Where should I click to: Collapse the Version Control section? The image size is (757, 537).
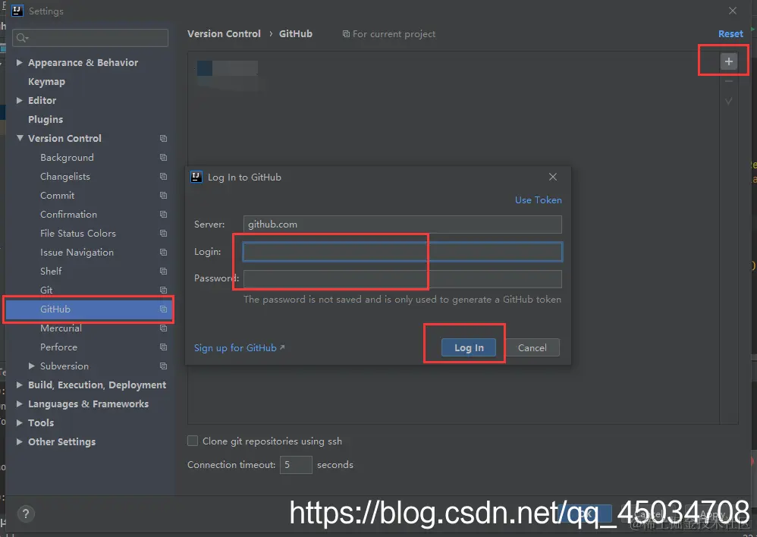click(20, 138)
